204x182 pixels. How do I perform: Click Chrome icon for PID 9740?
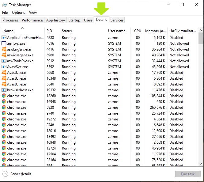coord(4,113)
